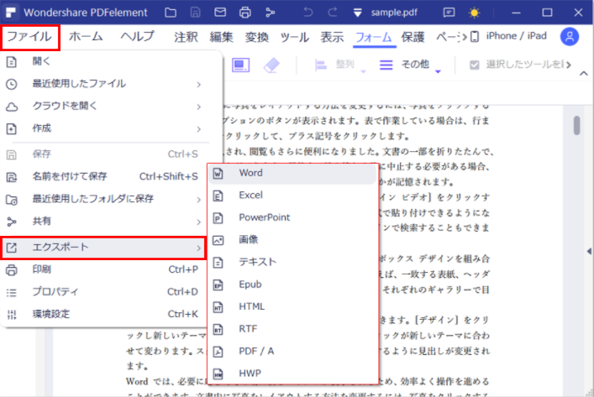This screenshot has height=397, width=594.
Task: Choose 印刷 in the file menu
Action: pyautogui.click(x=103, y=269)
